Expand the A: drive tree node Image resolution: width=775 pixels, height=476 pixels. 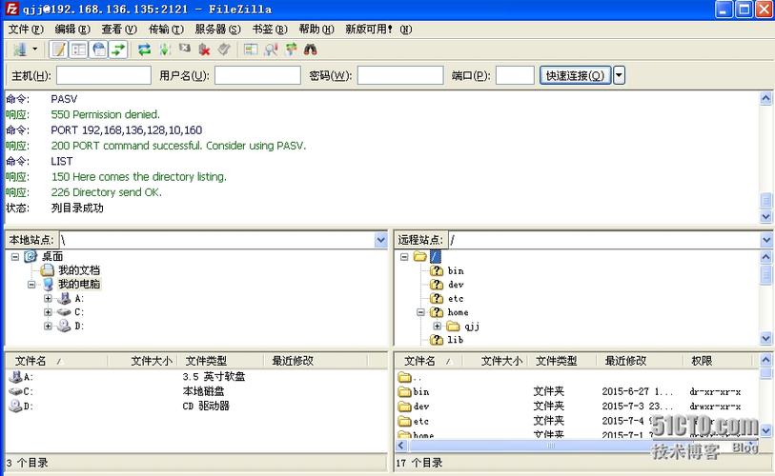(x=48, y=298)
